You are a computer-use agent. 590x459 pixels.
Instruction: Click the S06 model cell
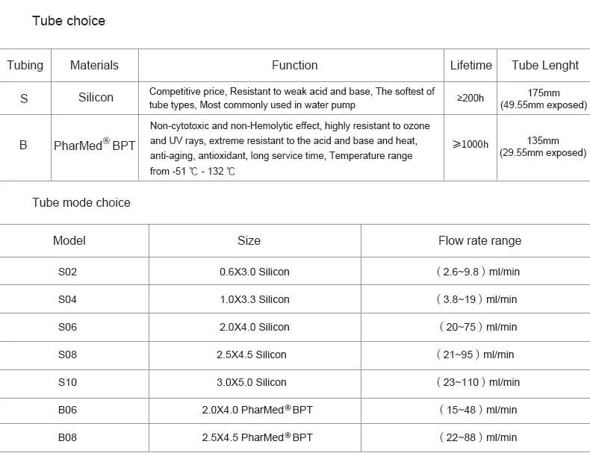[x=67, y=327]
